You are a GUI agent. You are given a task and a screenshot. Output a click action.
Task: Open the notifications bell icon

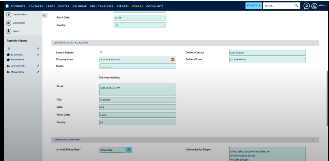[x=307, y=5]
